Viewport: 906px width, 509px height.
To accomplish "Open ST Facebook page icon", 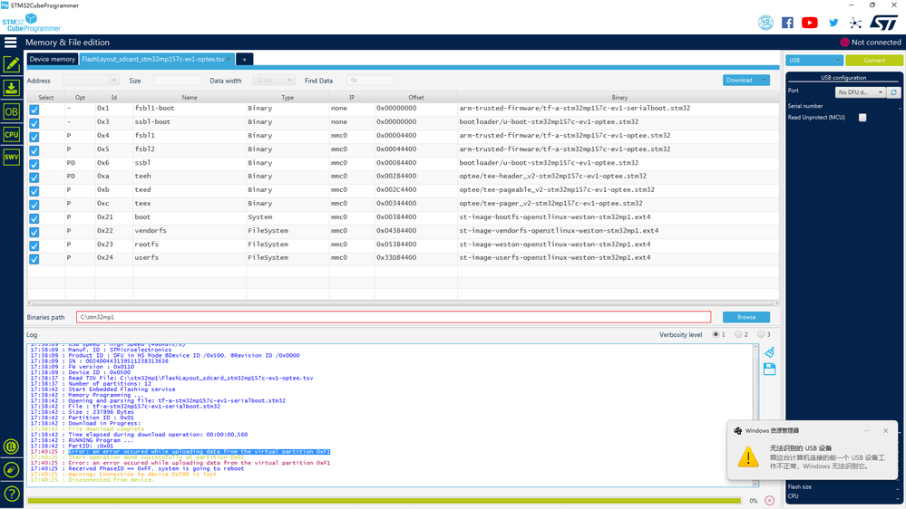I will [787, 23].
